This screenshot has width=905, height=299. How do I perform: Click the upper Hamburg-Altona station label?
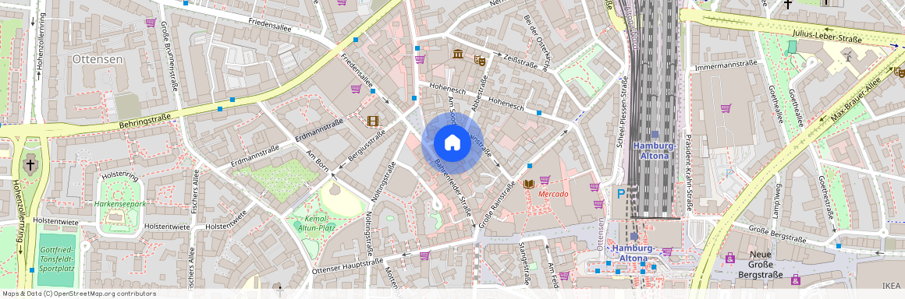coord(655,151)
